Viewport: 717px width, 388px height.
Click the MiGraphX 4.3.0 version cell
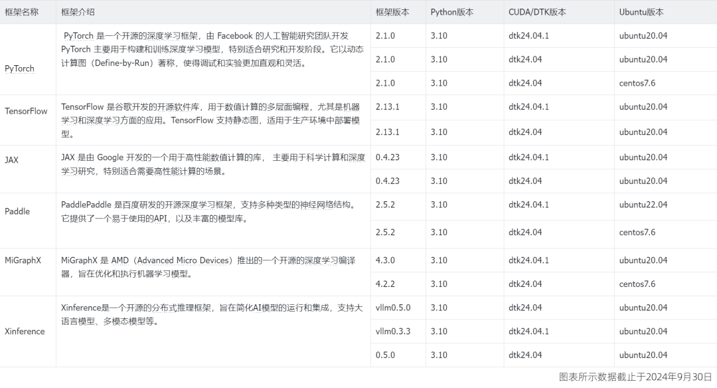(385, 260)
